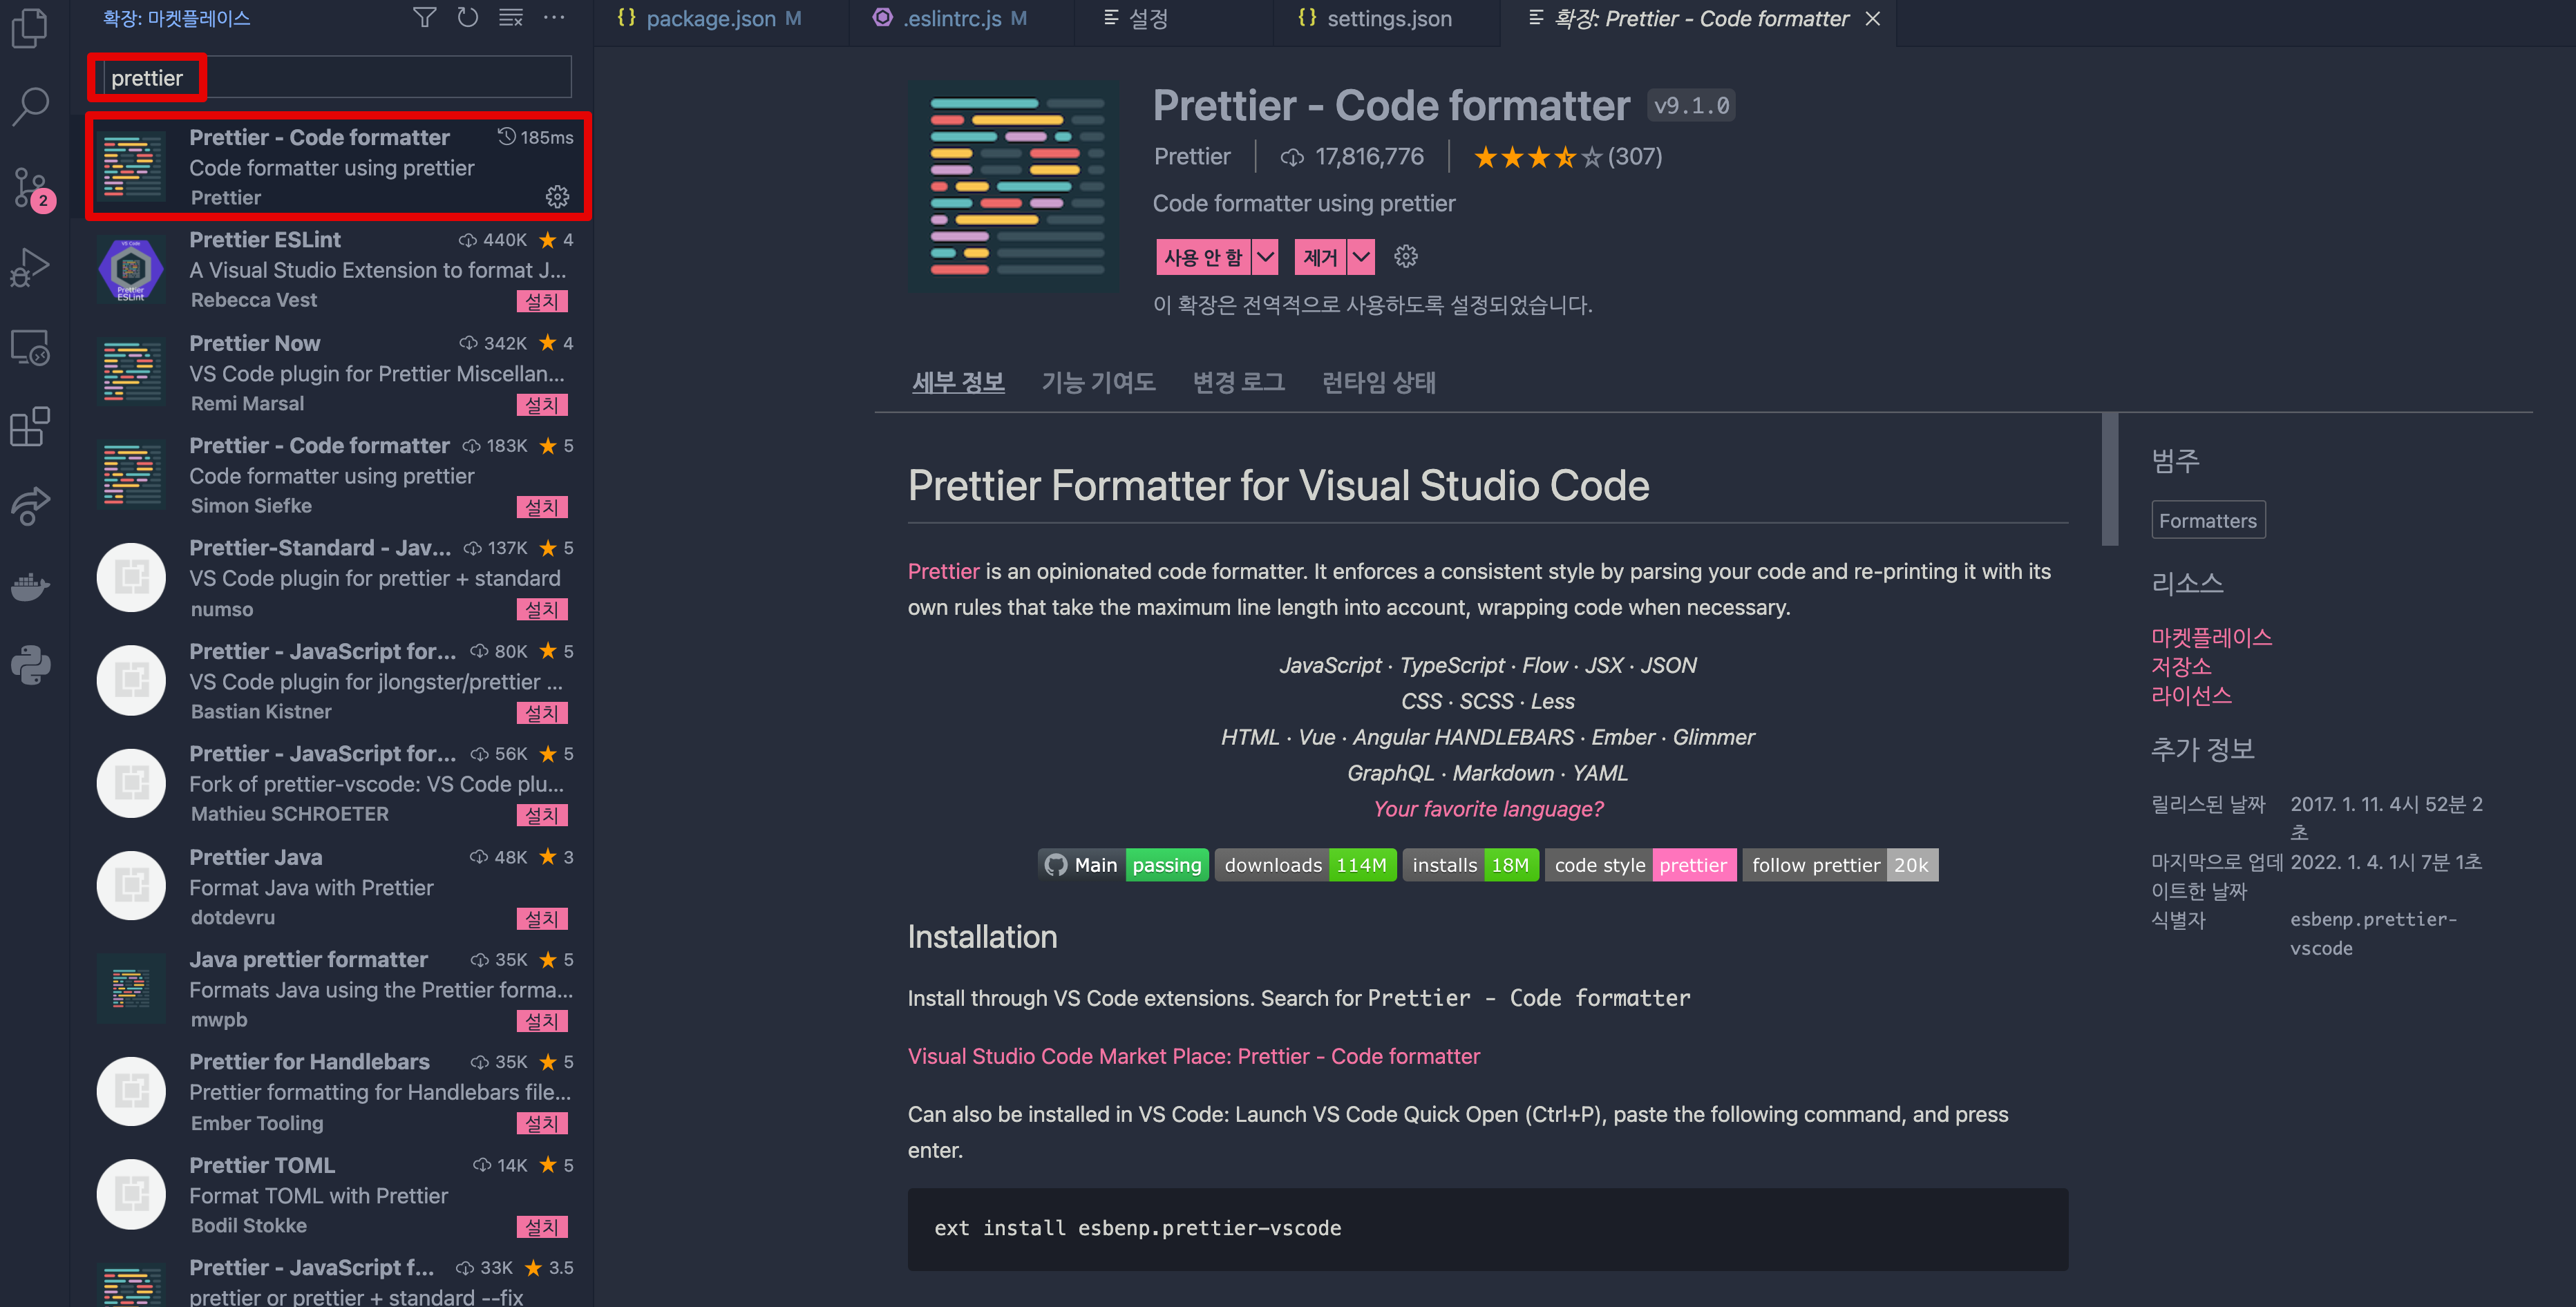This screenshot has width=2576, height=1307.
Task: Switch to the settings.json tab
Action: (x=1375, y=18)
